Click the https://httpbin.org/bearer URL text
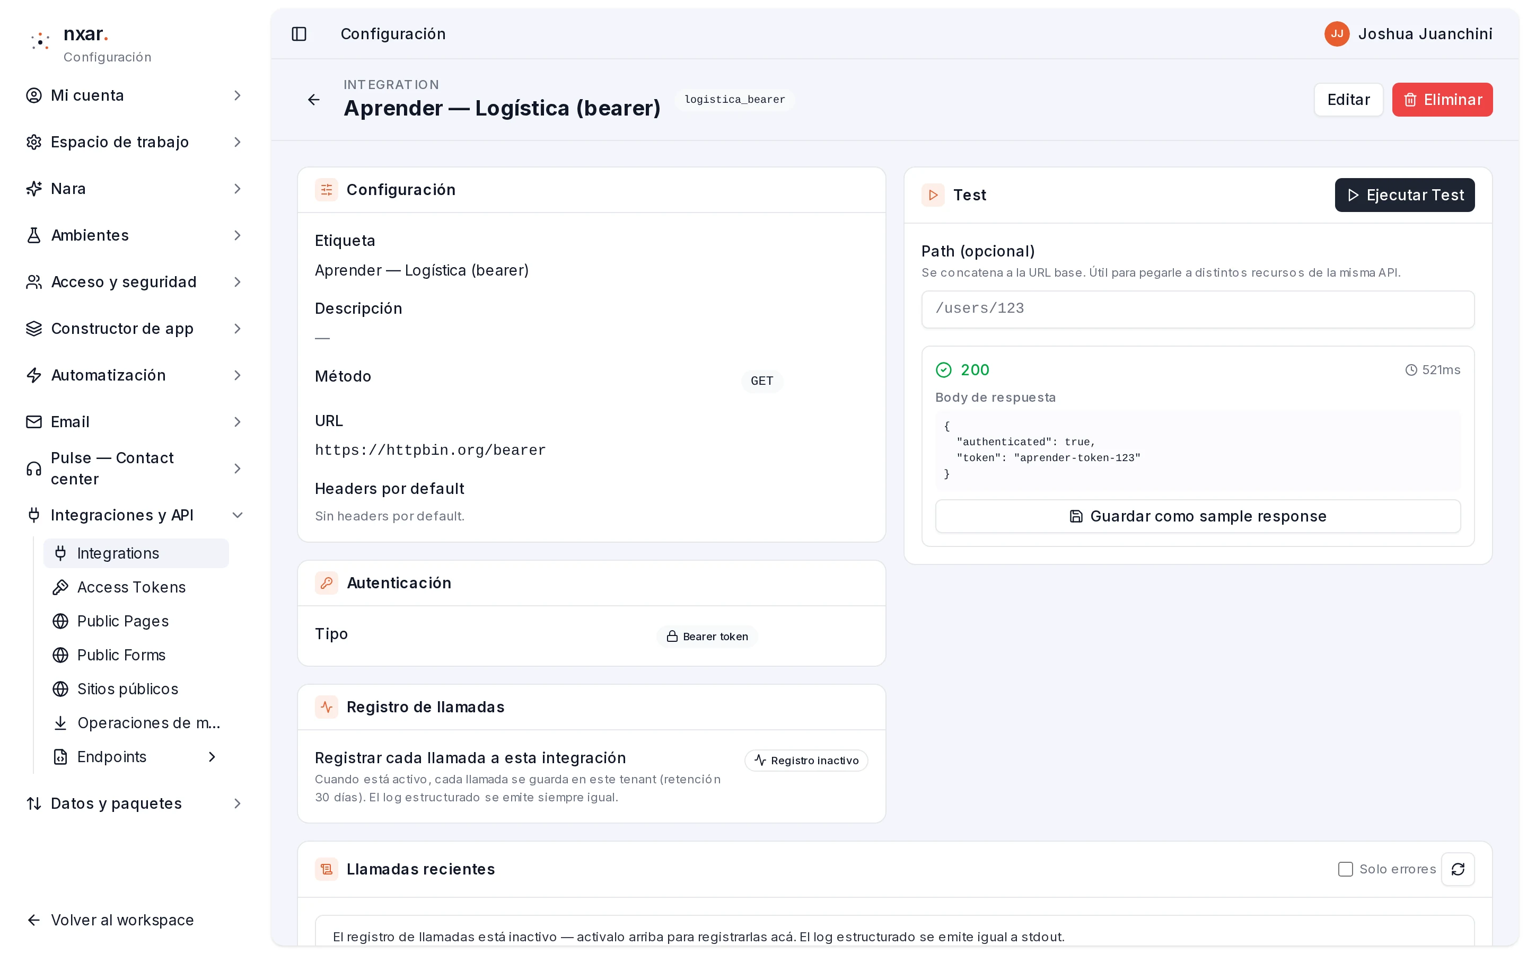The width and height of the screenshot is (1527, 954). point(431,450)
